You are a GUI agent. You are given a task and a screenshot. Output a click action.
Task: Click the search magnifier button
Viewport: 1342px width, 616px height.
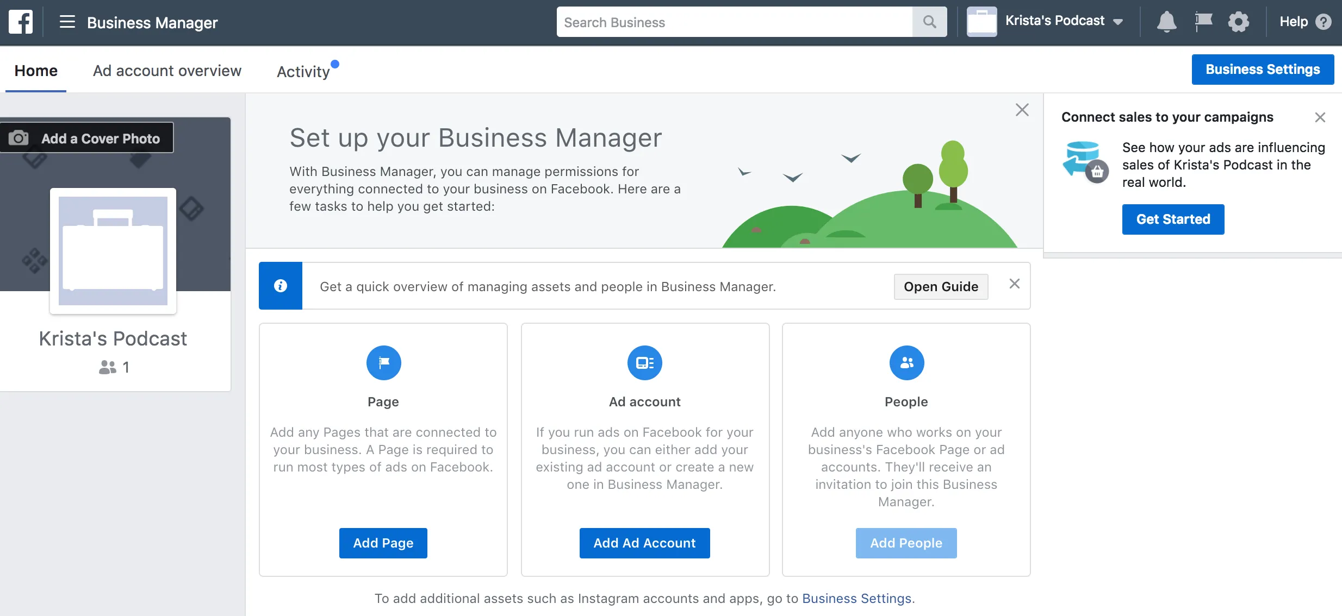(x=929, y=22)
